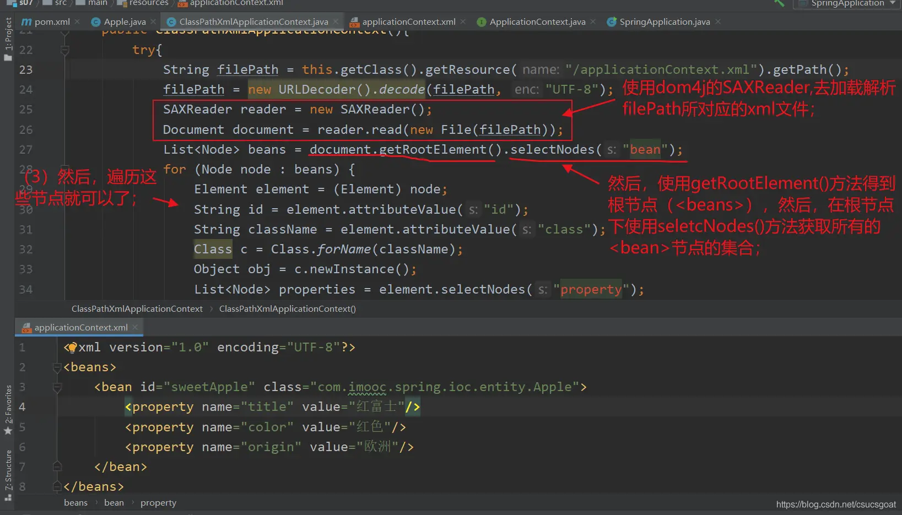Click the 'bean' XML breadcrumb at bottom
902x515 pixels.
[x=114, y=503]
